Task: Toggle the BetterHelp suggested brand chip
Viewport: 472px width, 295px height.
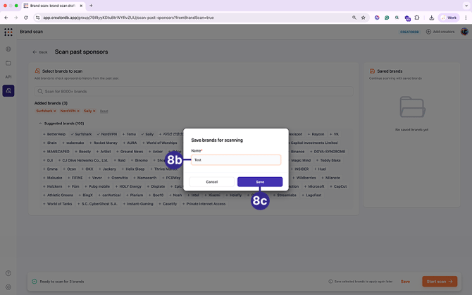Action: (x=55, y=133)
